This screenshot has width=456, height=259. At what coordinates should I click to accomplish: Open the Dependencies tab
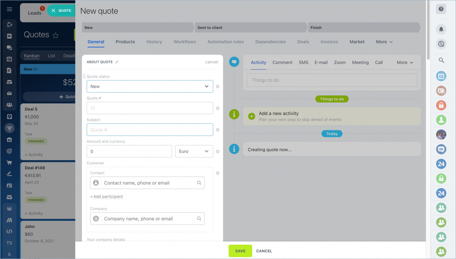(270, 42)
